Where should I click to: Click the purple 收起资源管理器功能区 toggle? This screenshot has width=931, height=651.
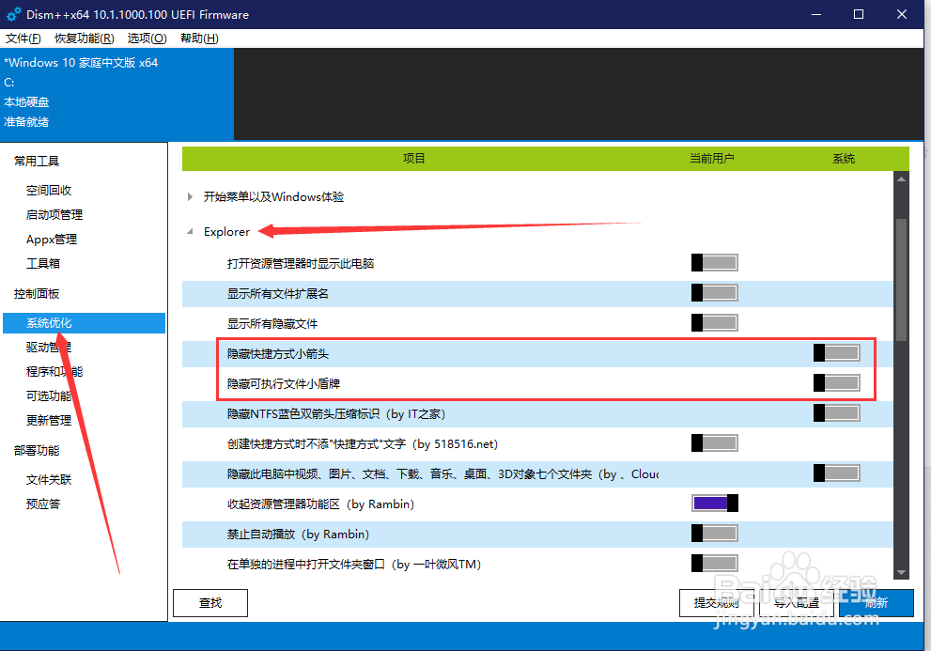click(x=714, y=503)
